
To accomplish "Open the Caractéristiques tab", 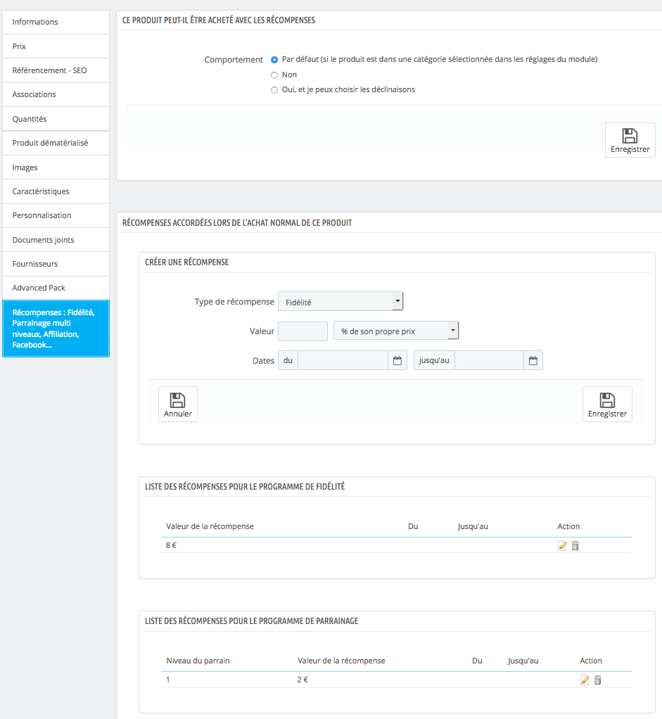I will 55,191.
